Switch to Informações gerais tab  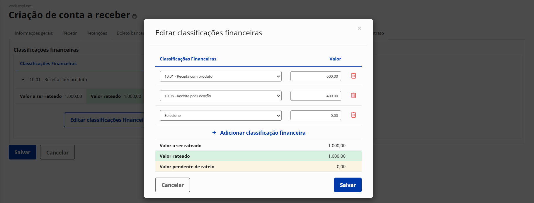[x=34, y=33]
